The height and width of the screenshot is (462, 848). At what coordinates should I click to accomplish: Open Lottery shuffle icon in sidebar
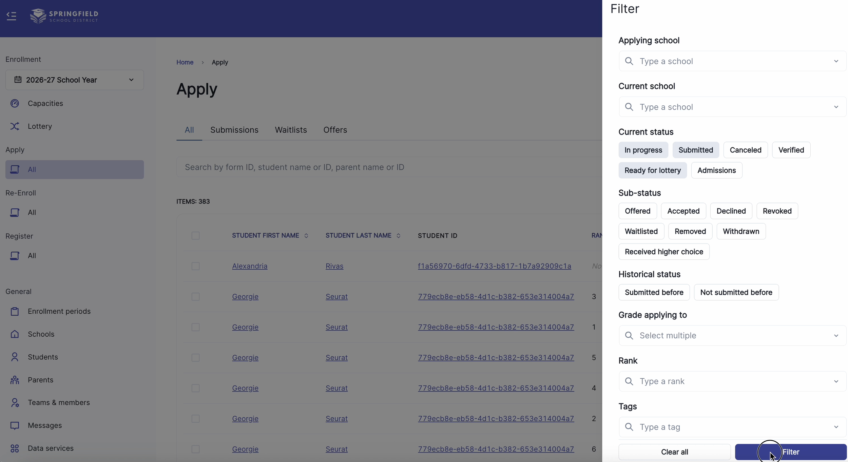coord(15,126)
